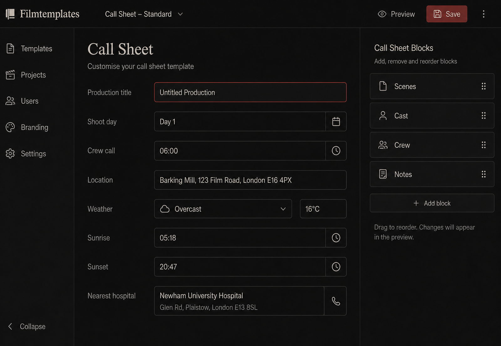Click the Branding palette icon
The width and height of the screenshot is (501, 346).
tap(10, 127)
